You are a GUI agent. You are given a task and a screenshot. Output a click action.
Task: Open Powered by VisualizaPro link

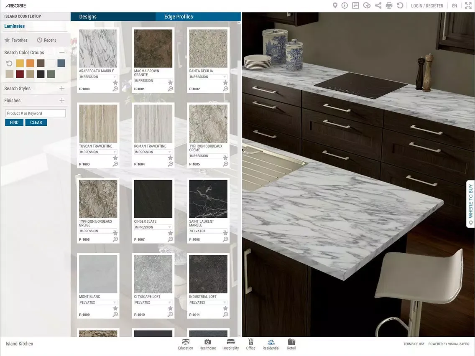pos(449,344)
